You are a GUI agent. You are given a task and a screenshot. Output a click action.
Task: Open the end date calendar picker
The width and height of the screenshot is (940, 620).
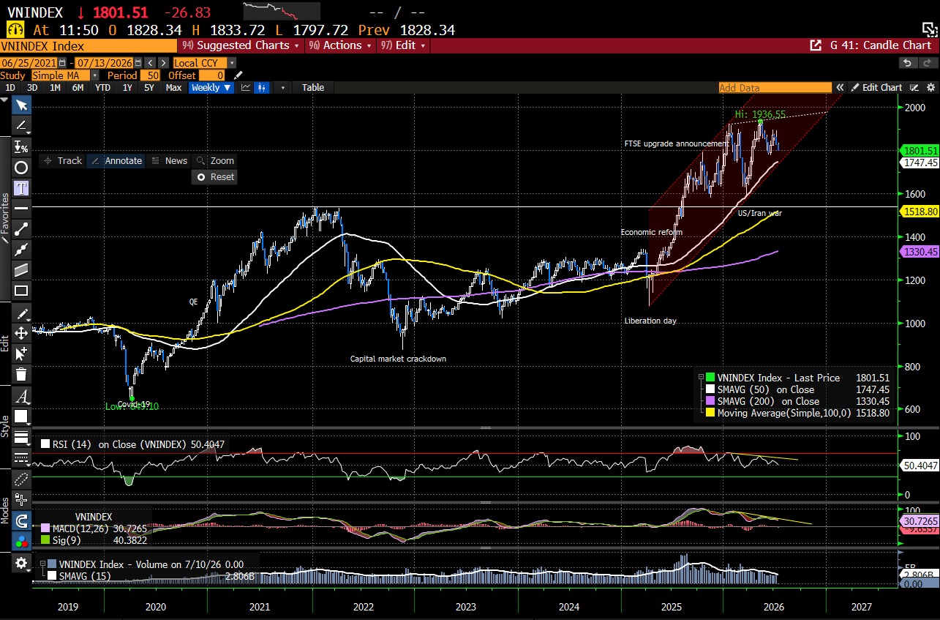coord(139,63)
